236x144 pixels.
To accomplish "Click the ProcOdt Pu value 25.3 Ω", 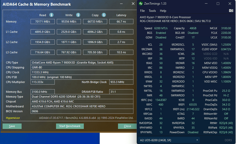I will (x=226, y=91).
